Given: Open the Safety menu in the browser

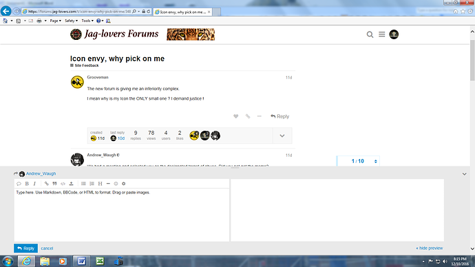Looking at the screenshot, I should [71, 21].
